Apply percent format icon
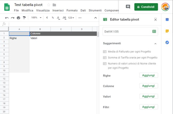The image size is (173, 114). tap(53, 17)
